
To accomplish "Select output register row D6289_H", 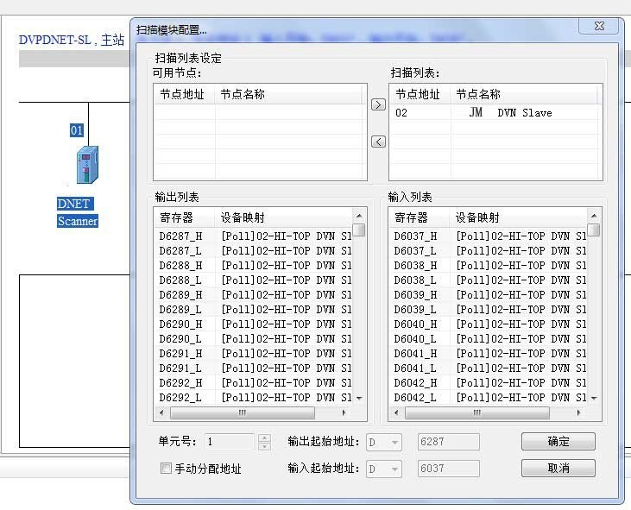I will [x=180, y=294].
